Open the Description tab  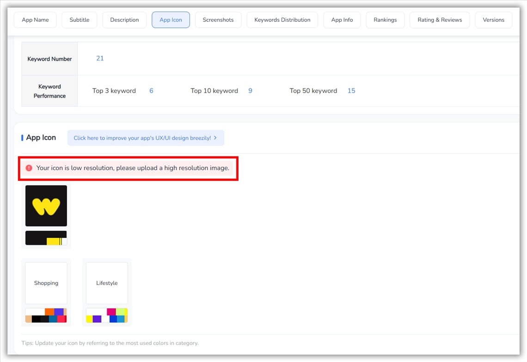pyautogui.click(x=124, y=20)
